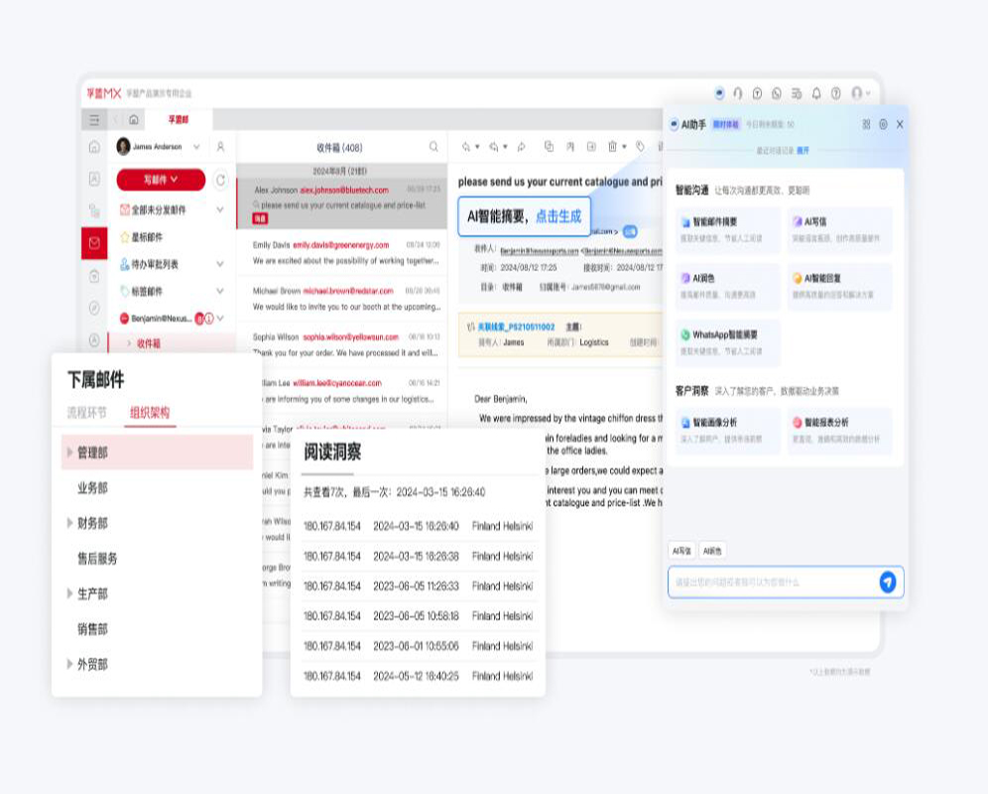Click the 点击生成 AI summary link
Viewport: 988px width, 794px height.
coord(558,216)
